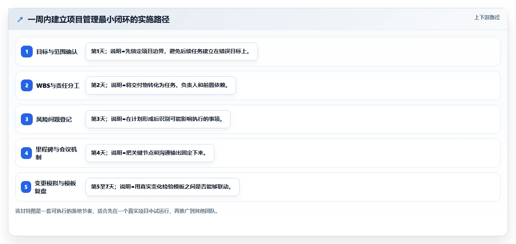
Task: Open the 第4天 description box
Action: [150, 153]
